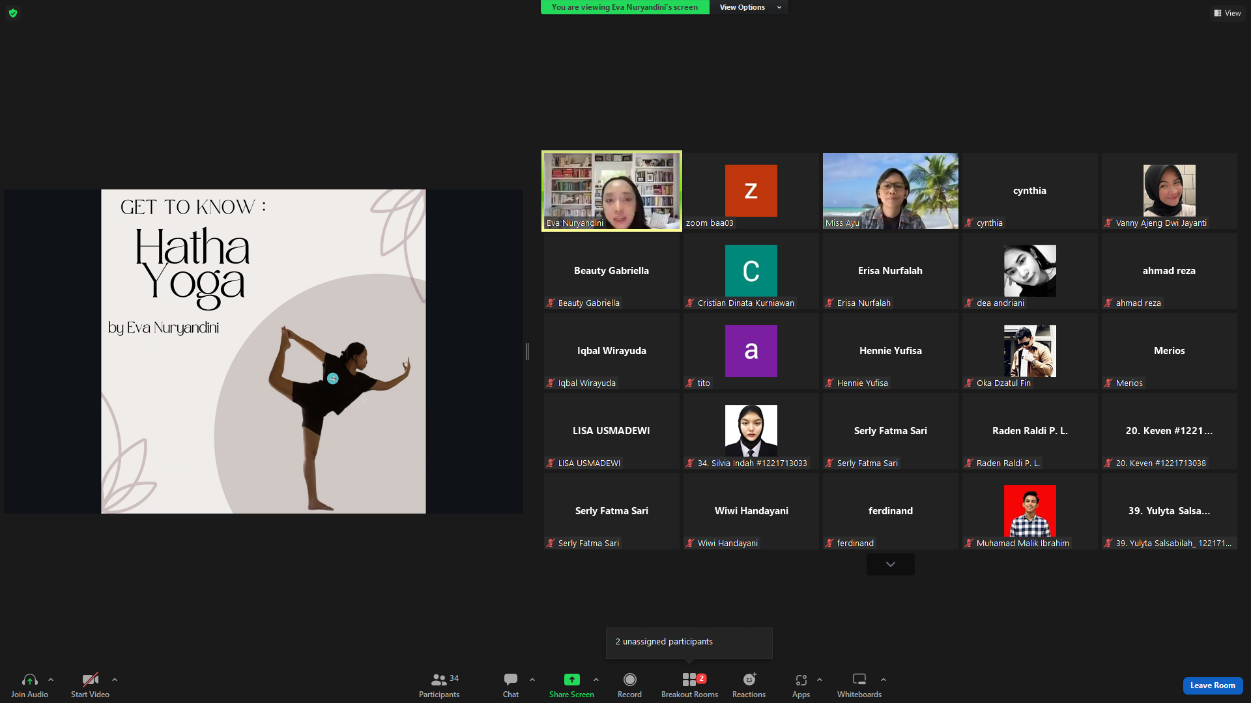This screenshot has width=1251, height=703.
Task: Open the Participants panel
Action: click(x=439, y=685)
